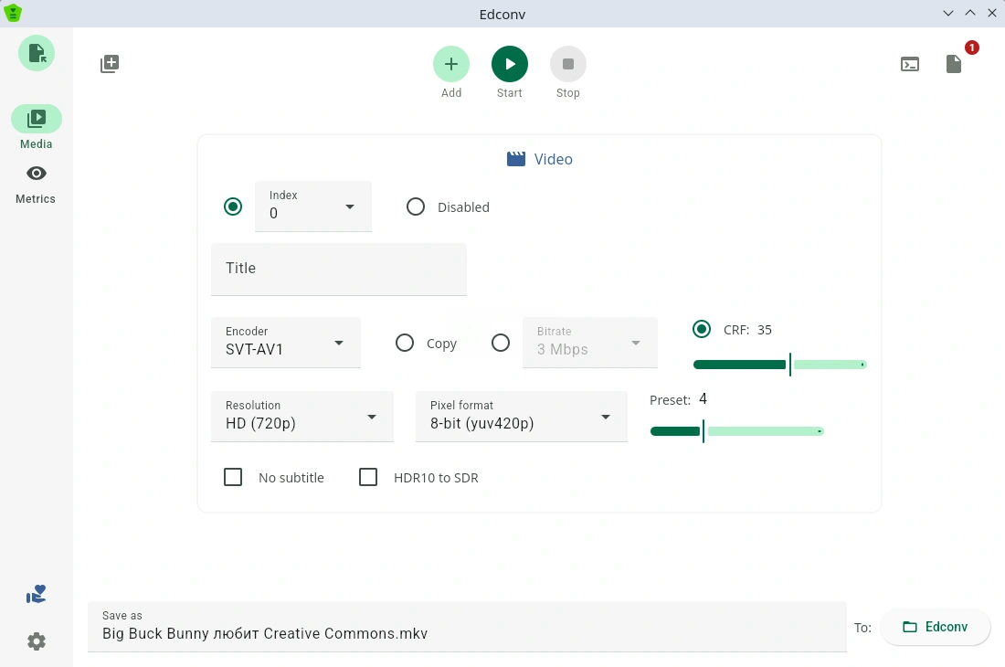
Task: Click the grey Stop button
Action: point(567,64)
